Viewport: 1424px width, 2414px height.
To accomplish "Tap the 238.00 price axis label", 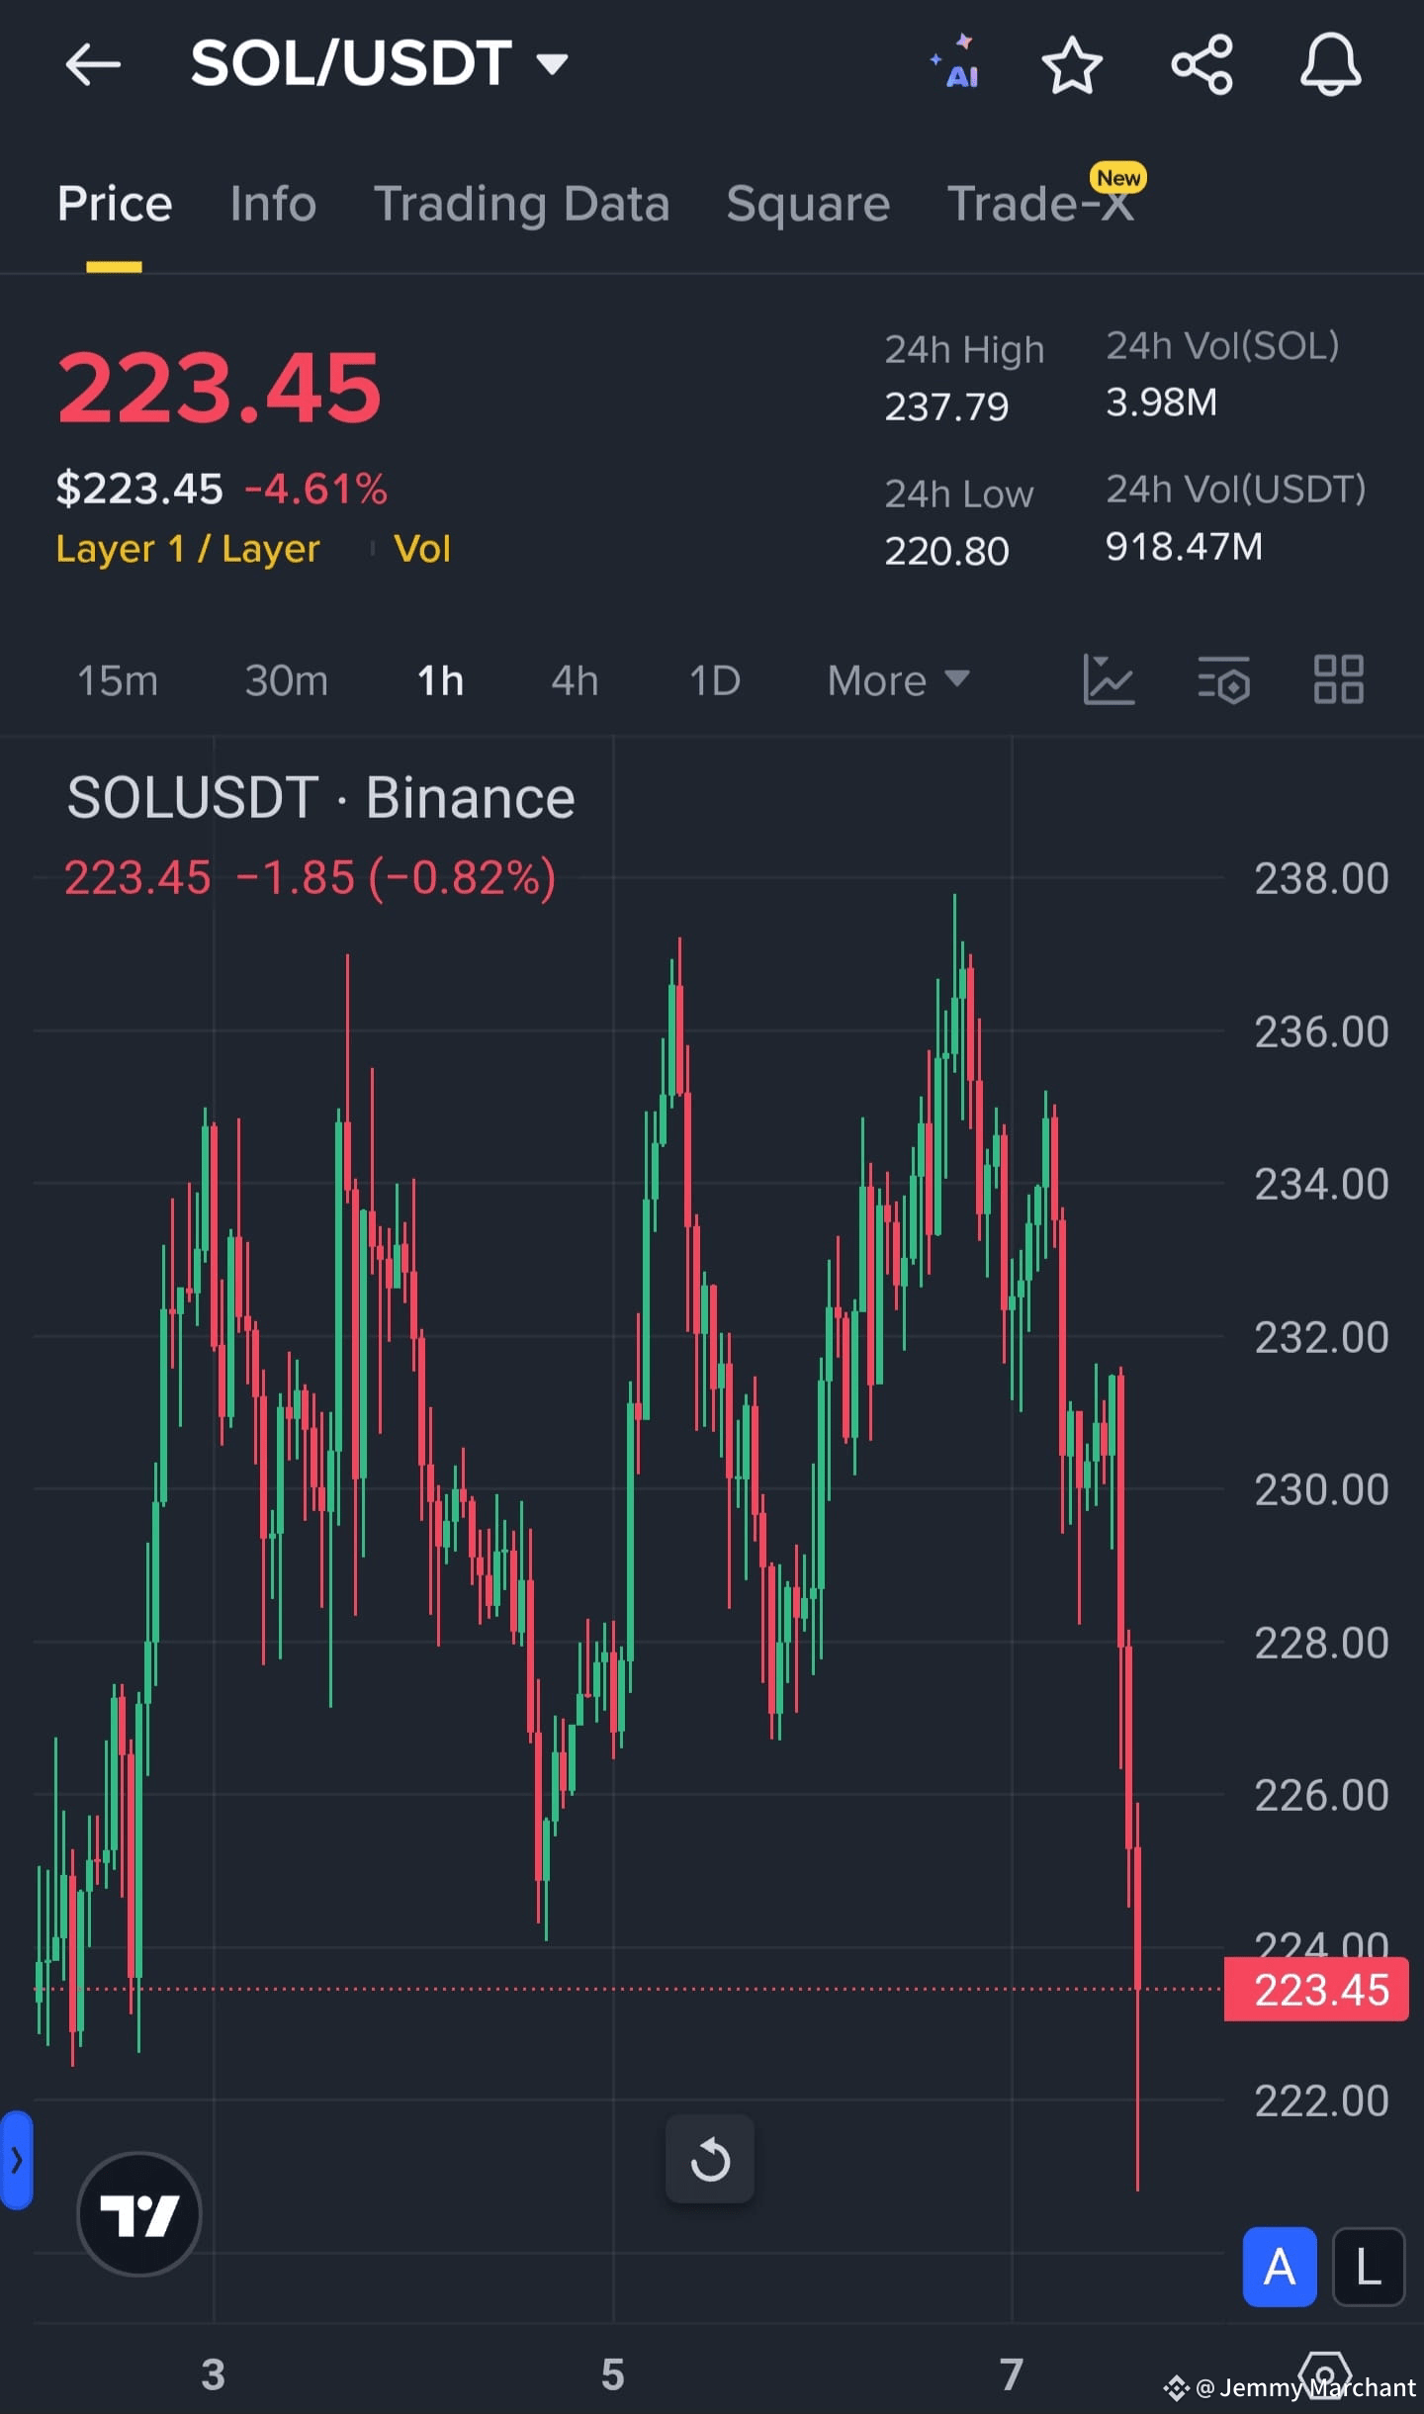I will point(1321,878).
